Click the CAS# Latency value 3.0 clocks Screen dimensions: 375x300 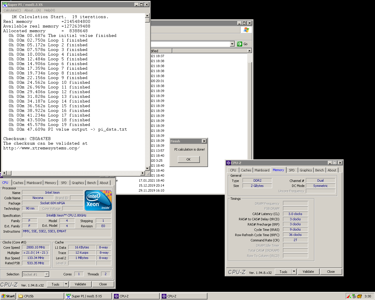coord(295,214)
